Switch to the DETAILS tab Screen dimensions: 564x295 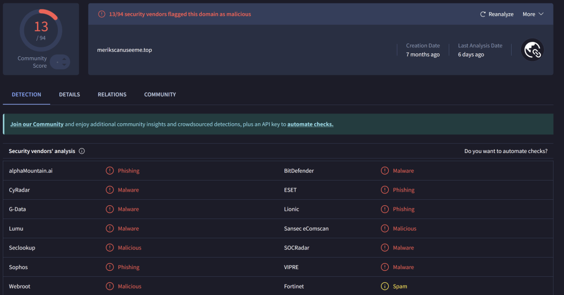point(69,95)
